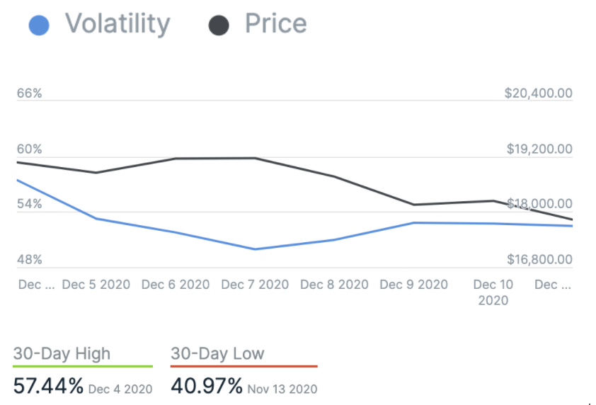The height and width of the screenshot is (405, 596).
Task: Click the $19,200.00 price axis label
Action: 539,149
